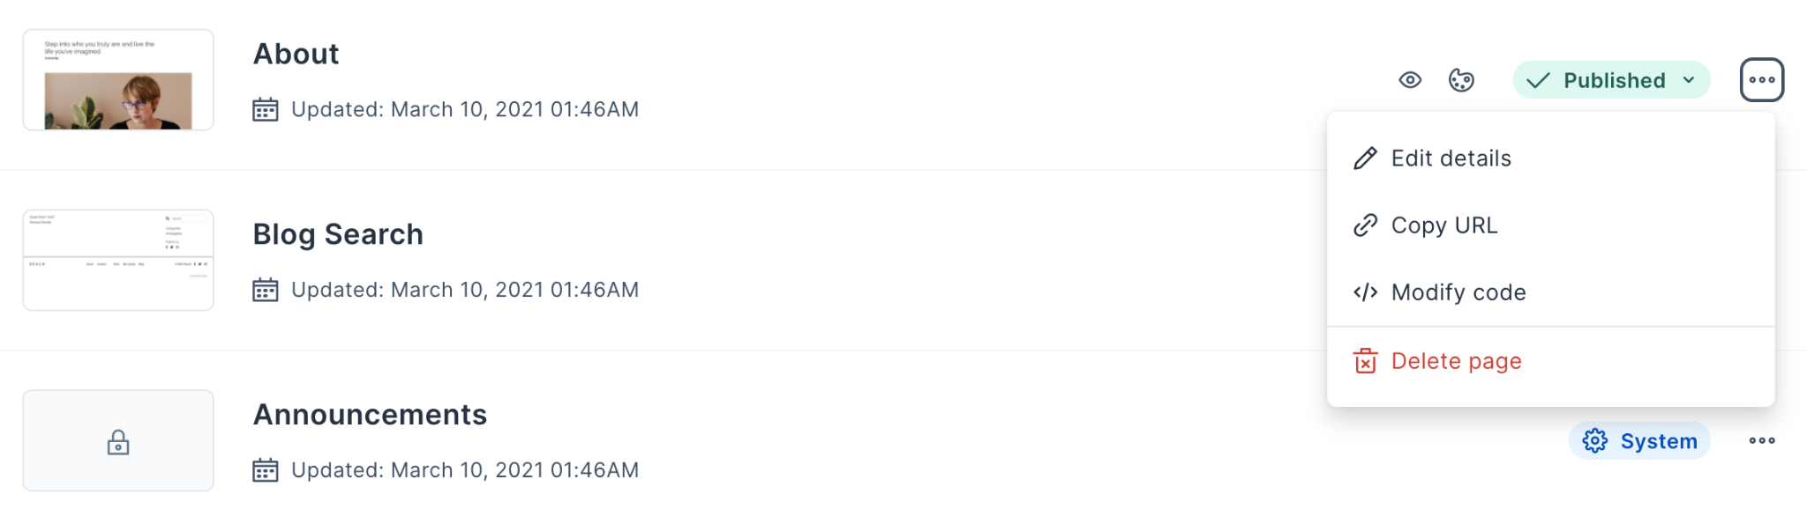Click the pencil icon beside Edit details
Viewport: 1807px width, 509px height.
(1365, 159)
